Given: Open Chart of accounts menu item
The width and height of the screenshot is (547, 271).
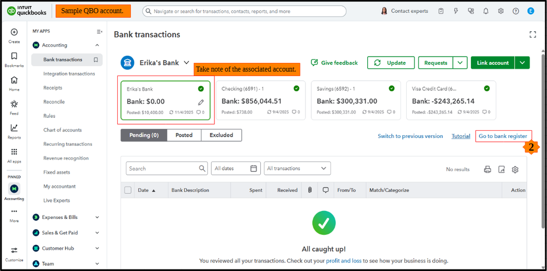Looking at the screenshot, I should point(62,130).
